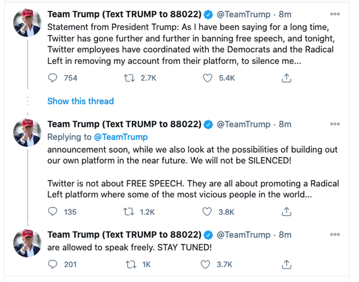The height and width of the screenshot is (282, 359).
Task: Retweet the STAY TUNED tweet with 1K
Action: pos(131,265)
